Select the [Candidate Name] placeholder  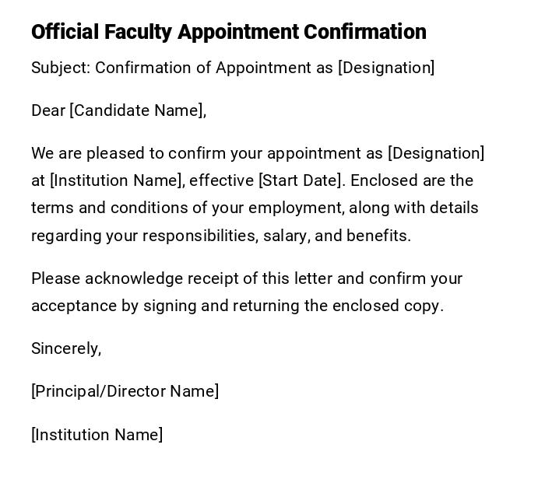138,111
